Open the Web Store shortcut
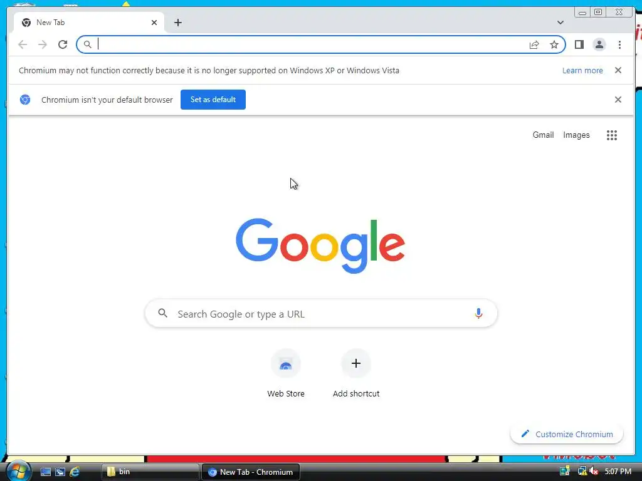 click(x=286, y=374)
